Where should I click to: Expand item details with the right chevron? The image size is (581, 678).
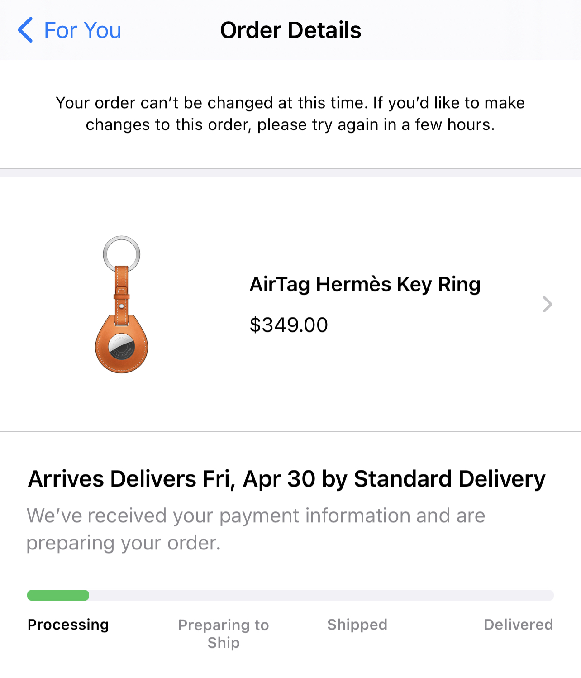tap(547, 304)
